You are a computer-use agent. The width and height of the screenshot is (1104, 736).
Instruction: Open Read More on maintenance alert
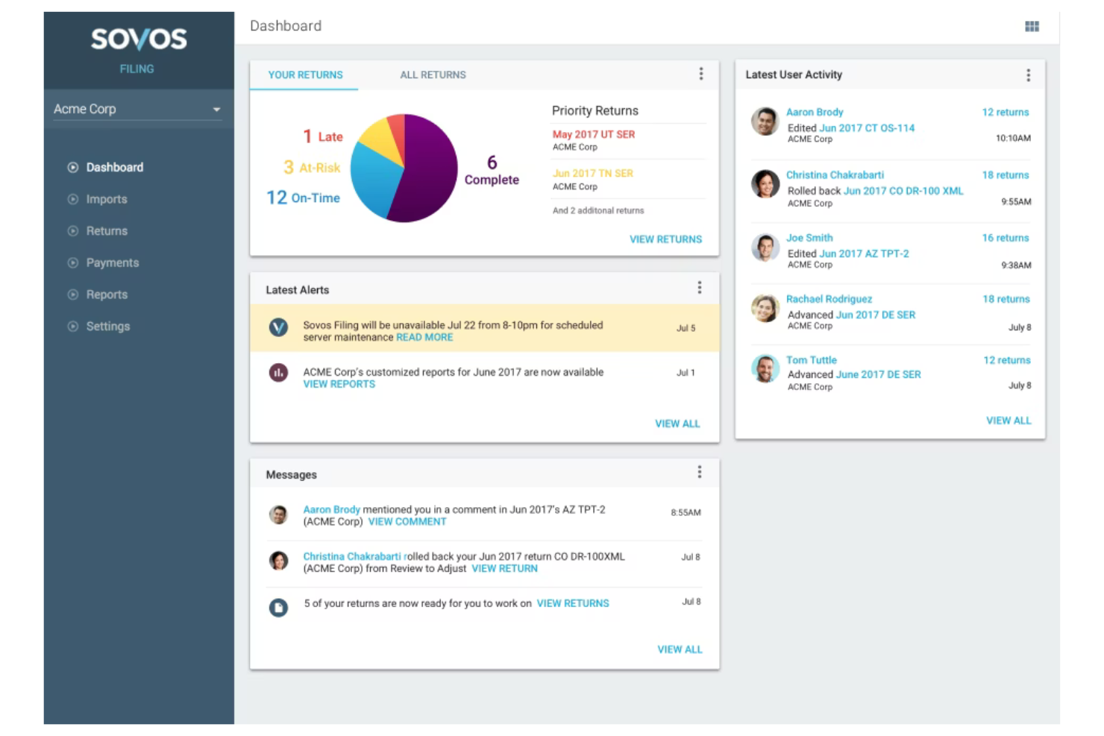coord(424,337)
